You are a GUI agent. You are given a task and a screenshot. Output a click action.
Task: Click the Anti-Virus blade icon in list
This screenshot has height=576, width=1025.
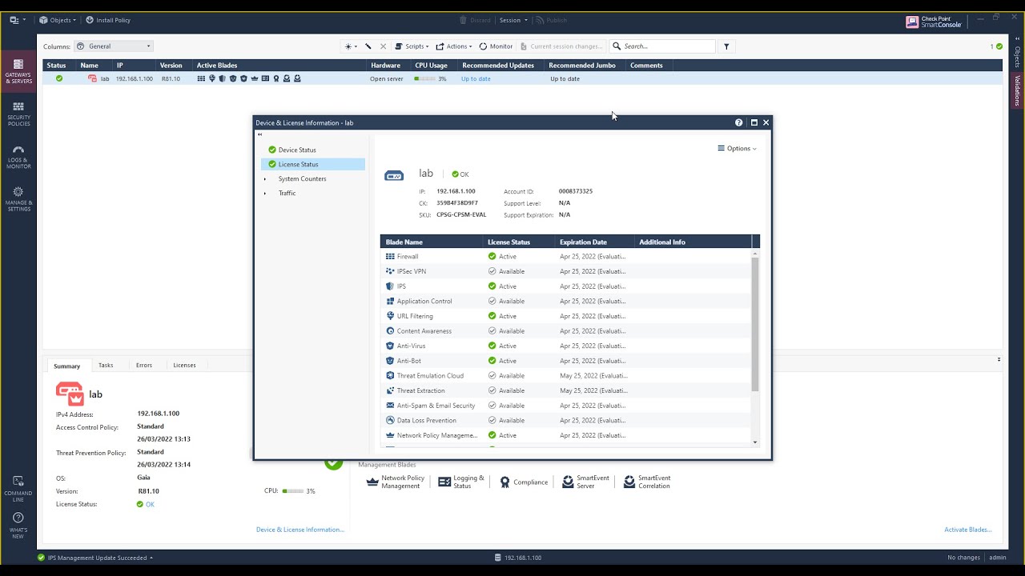[x=390, y=346]
